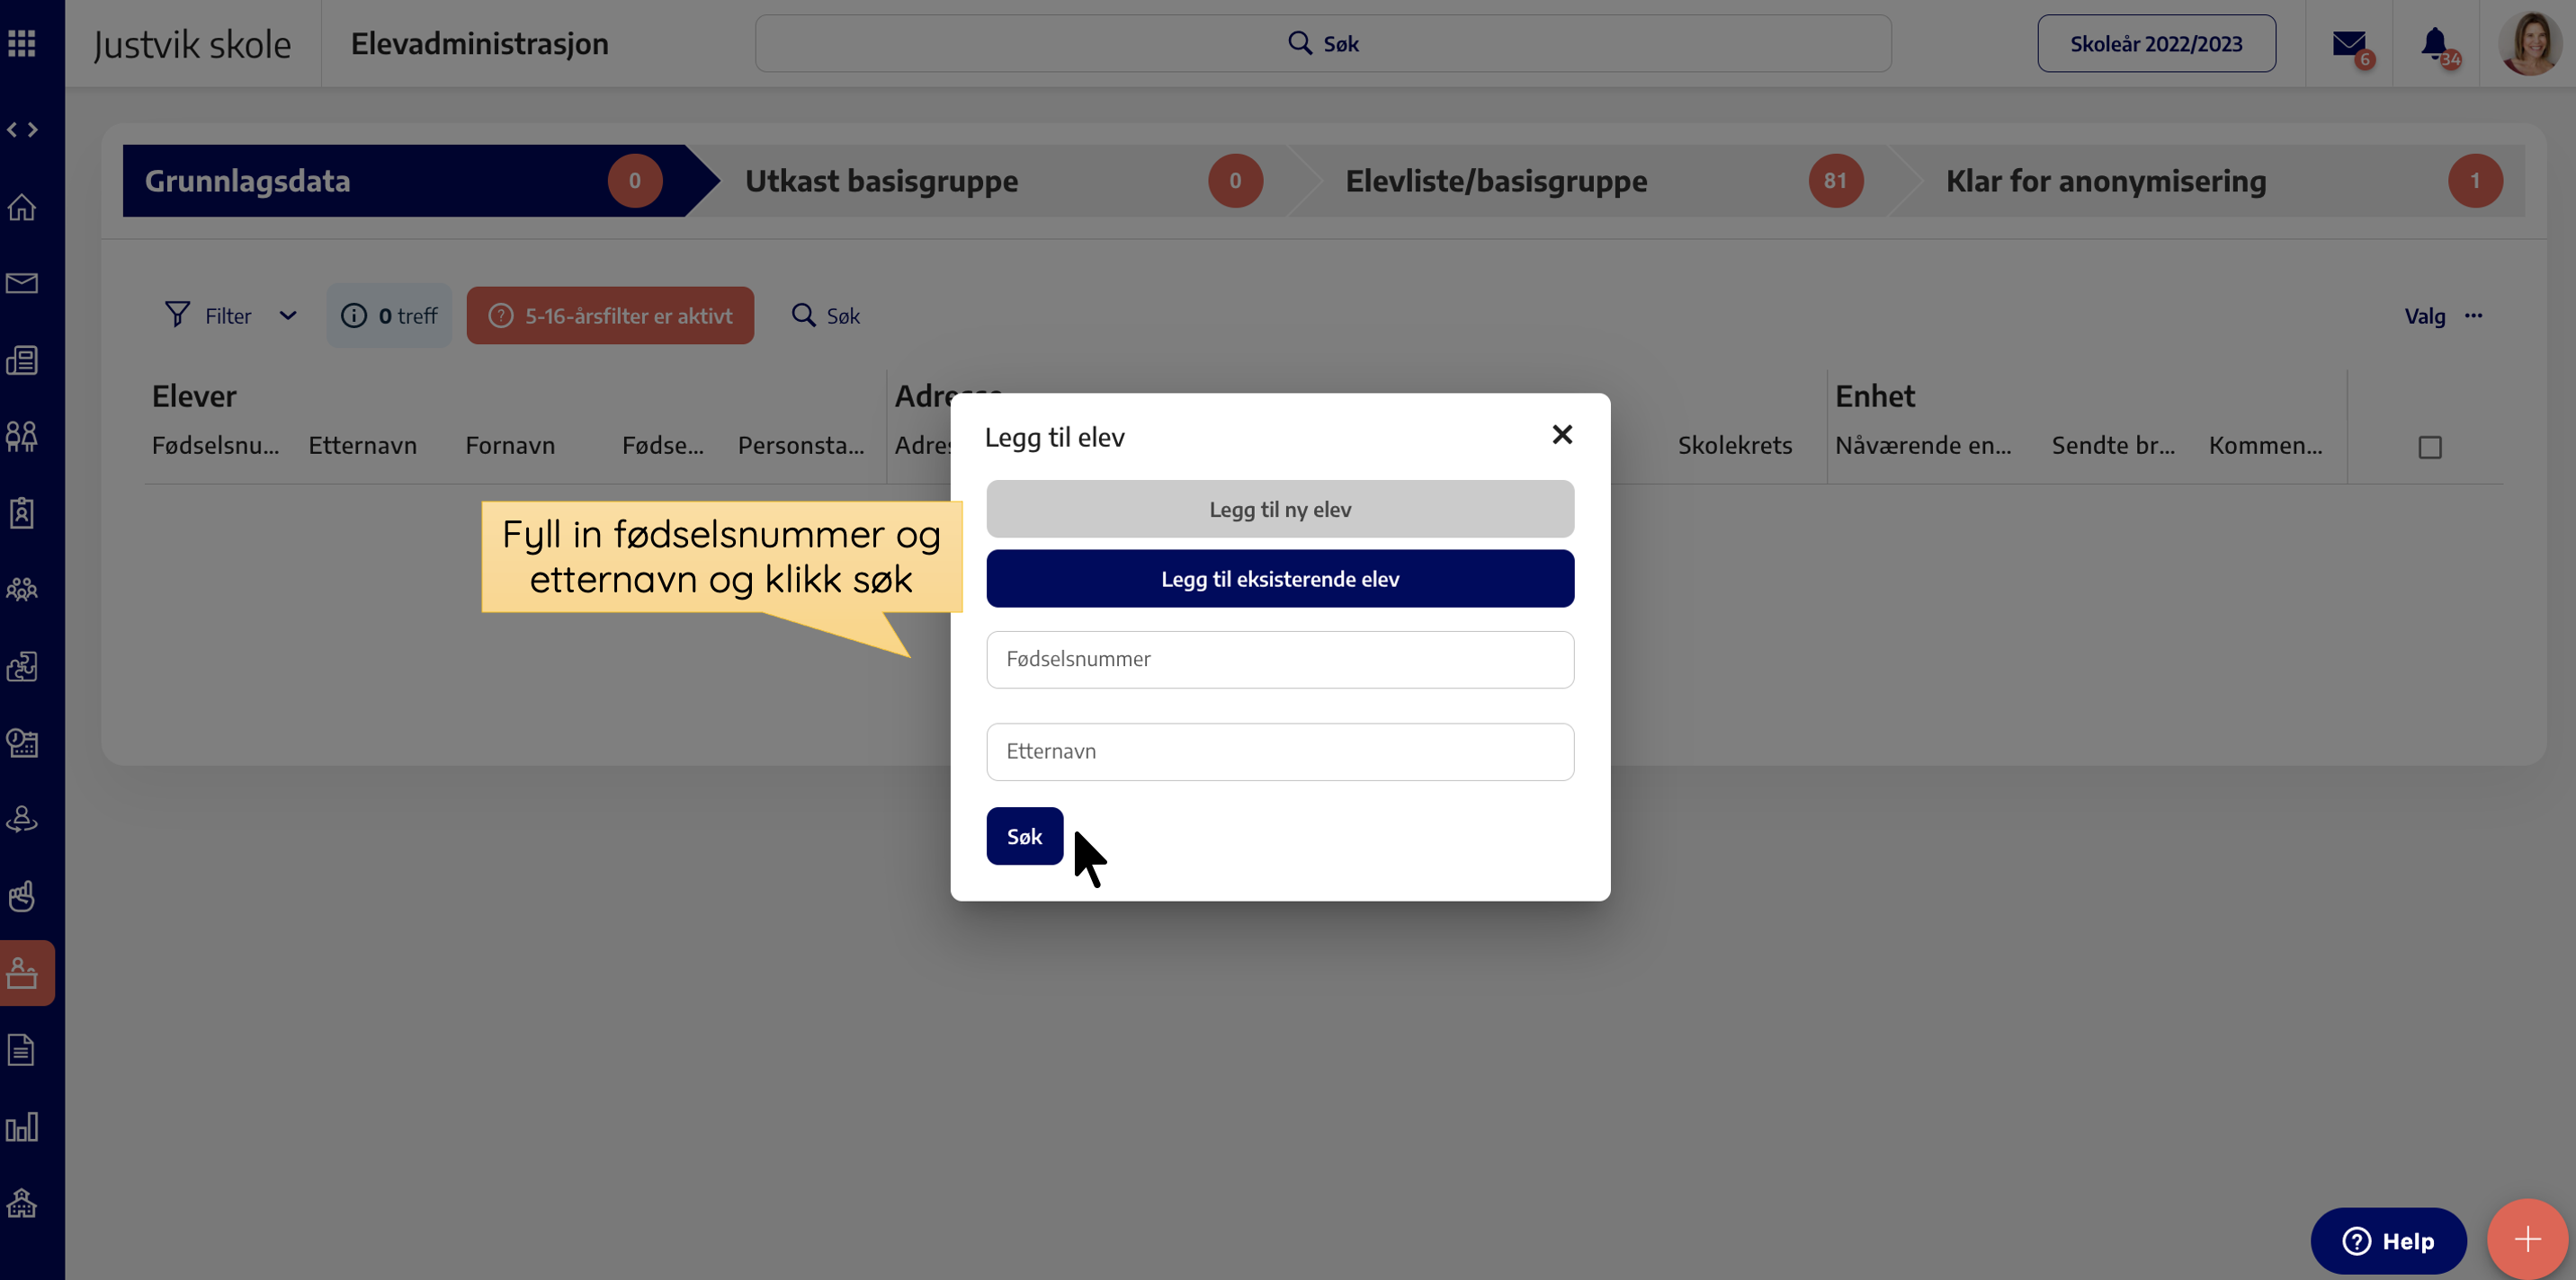Image resolution: width=2576 pixels, height=1280 pixels.
Task: Click the messages envelope with badge 6
Action: pyautogui.click(x=2349, y=44)
